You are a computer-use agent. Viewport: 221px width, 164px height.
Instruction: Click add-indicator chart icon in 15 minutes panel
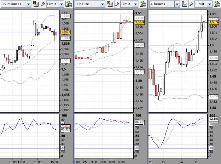point(36,4)
